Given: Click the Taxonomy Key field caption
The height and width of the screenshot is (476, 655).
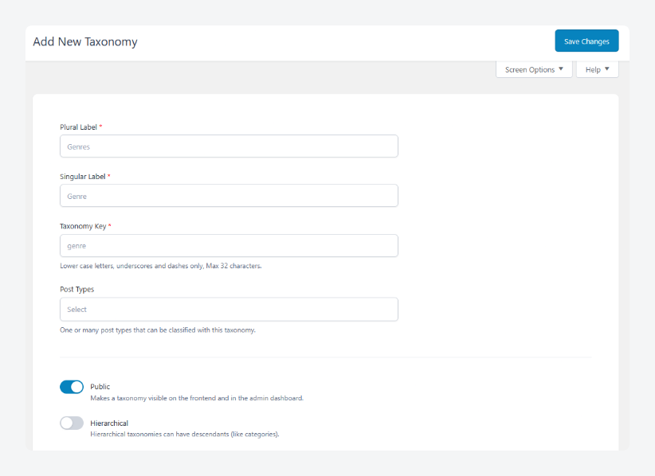Looking at the screenshot, I should [x=83, y=226].
